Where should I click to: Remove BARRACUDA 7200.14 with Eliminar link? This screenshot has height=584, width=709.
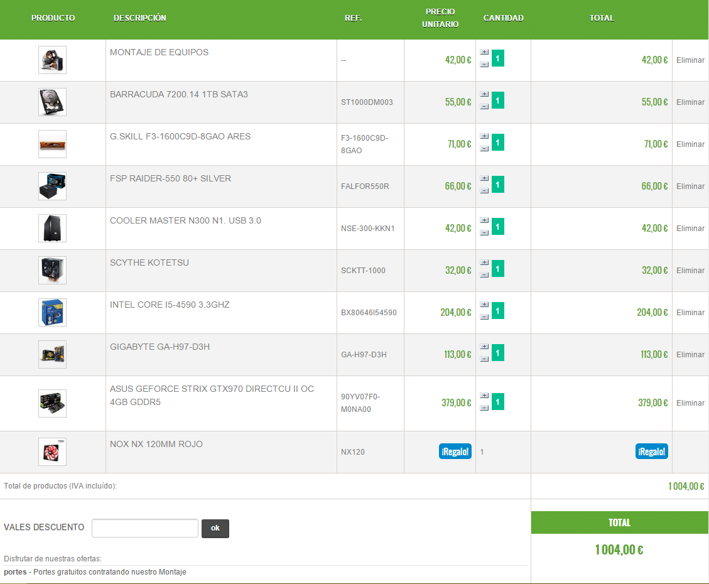tap(690, 102)
